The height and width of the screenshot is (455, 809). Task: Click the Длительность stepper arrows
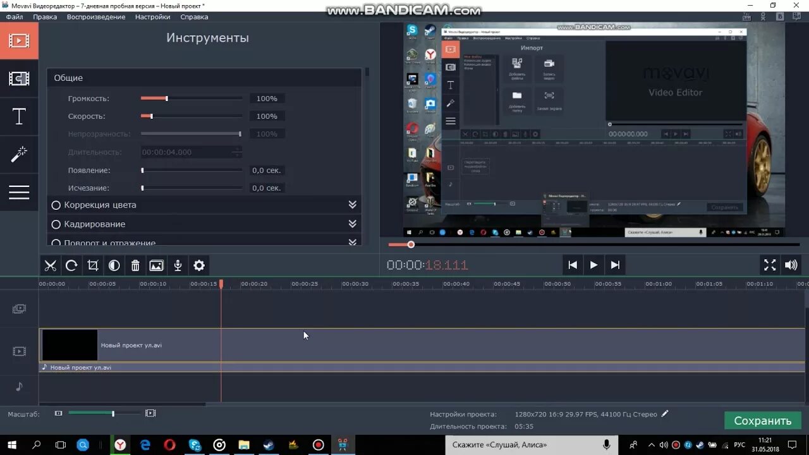237,152
